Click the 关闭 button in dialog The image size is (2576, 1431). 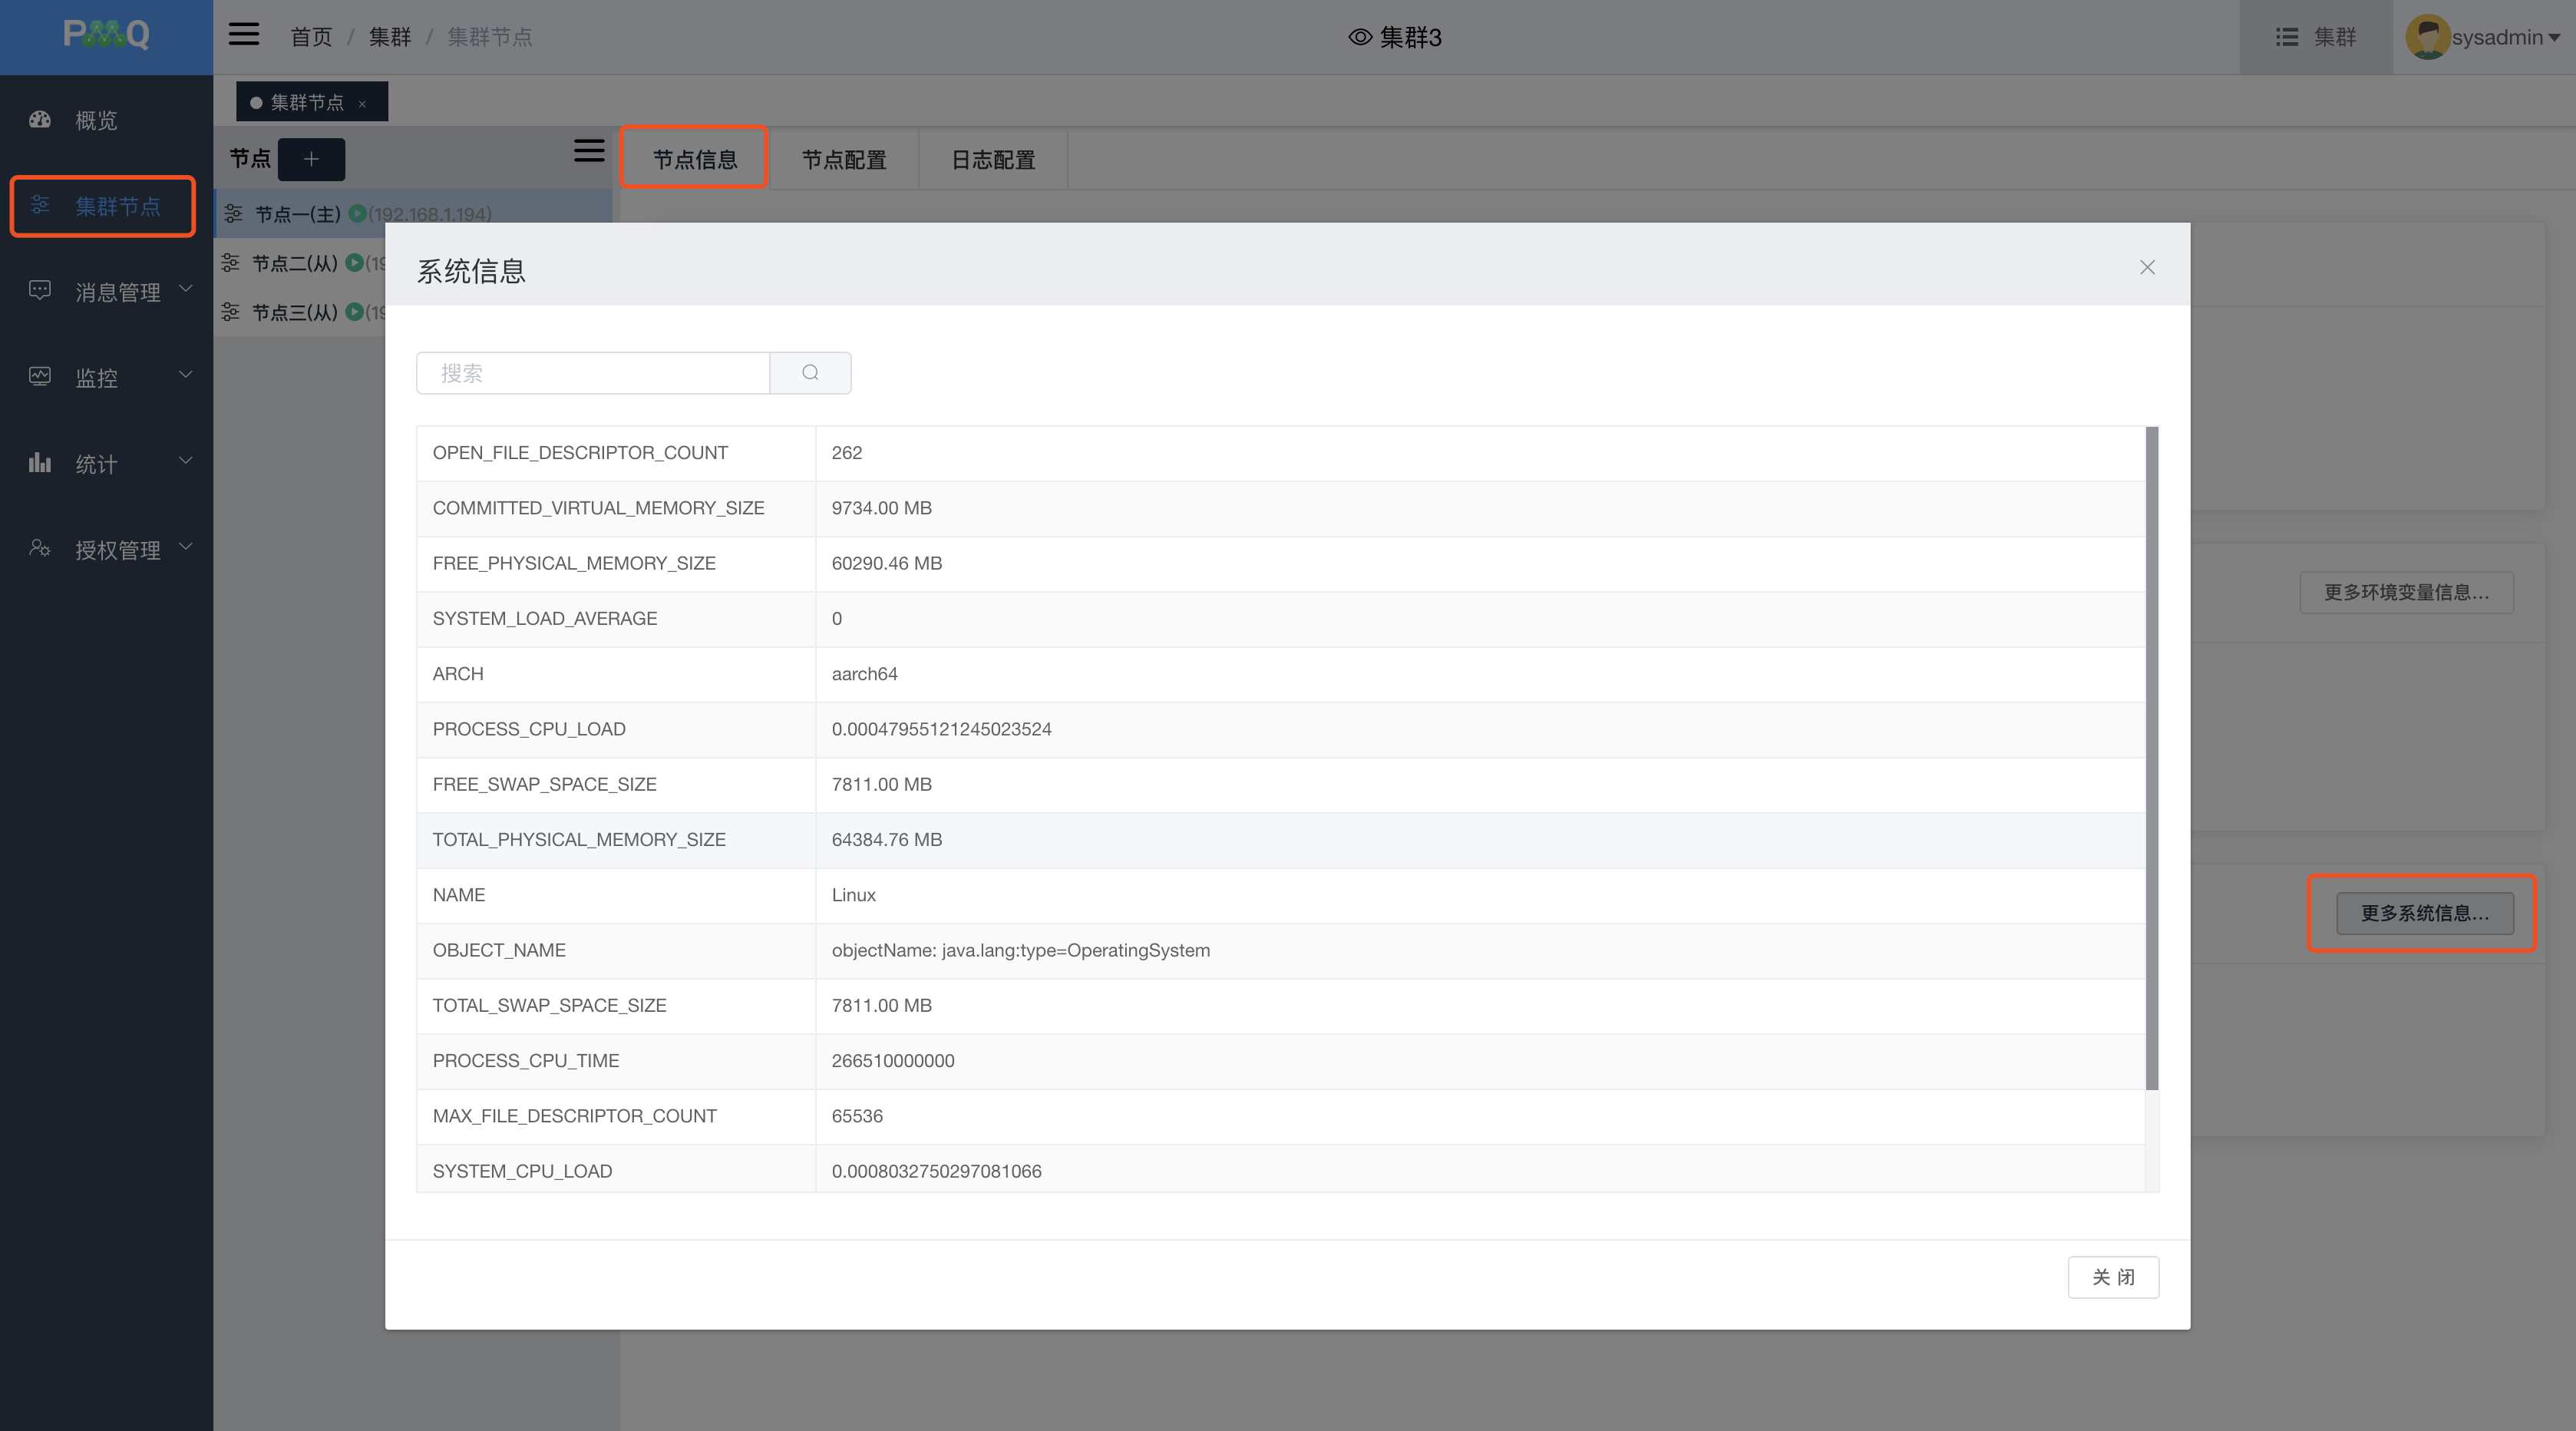pos(2113,1277)
